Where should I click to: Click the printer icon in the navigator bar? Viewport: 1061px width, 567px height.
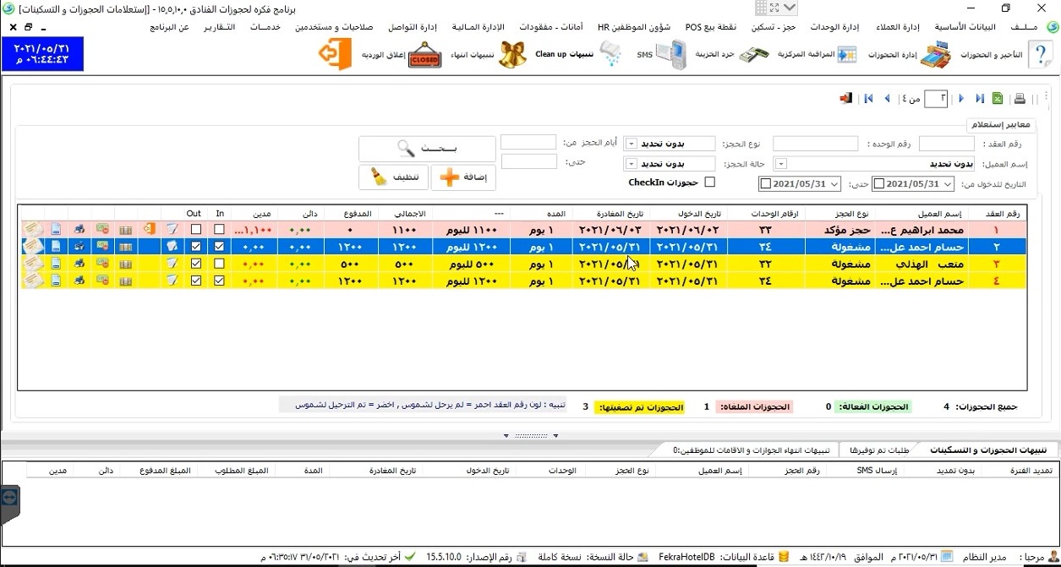click(1020, 99)
